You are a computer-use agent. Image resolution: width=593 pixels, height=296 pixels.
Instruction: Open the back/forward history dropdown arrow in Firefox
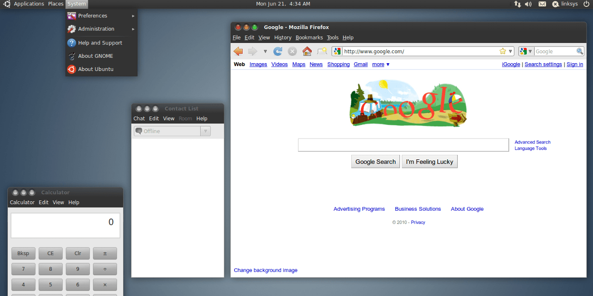[x=265, y=51]
